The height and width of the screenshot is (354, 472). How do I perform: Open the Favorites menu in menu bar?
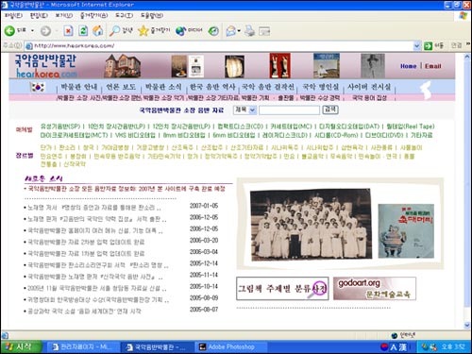point(93,15)
